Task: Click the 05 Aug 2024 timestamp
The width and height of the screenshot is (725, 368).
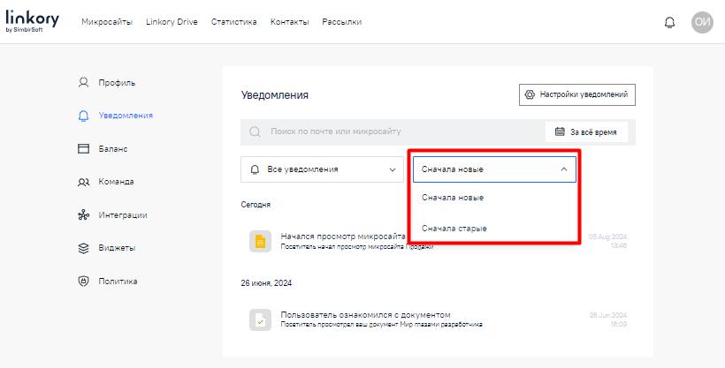Action: click(x=607, y=241)
